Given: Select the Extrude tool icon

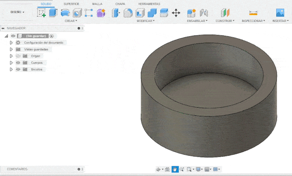Looking at the screenshot, I should (53, 13).
